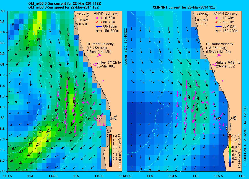Click the red 50-70m arrow in CMRNRT legend
Image resolution: width=249 pixels, height=179 pixels.
(x=219, y=22)
